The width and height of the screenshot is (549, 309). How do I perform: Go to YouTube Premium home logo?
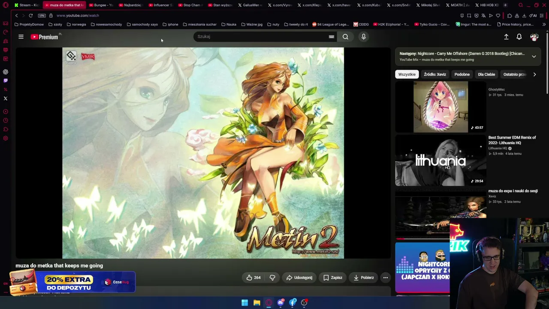click(x=45, y=37)
